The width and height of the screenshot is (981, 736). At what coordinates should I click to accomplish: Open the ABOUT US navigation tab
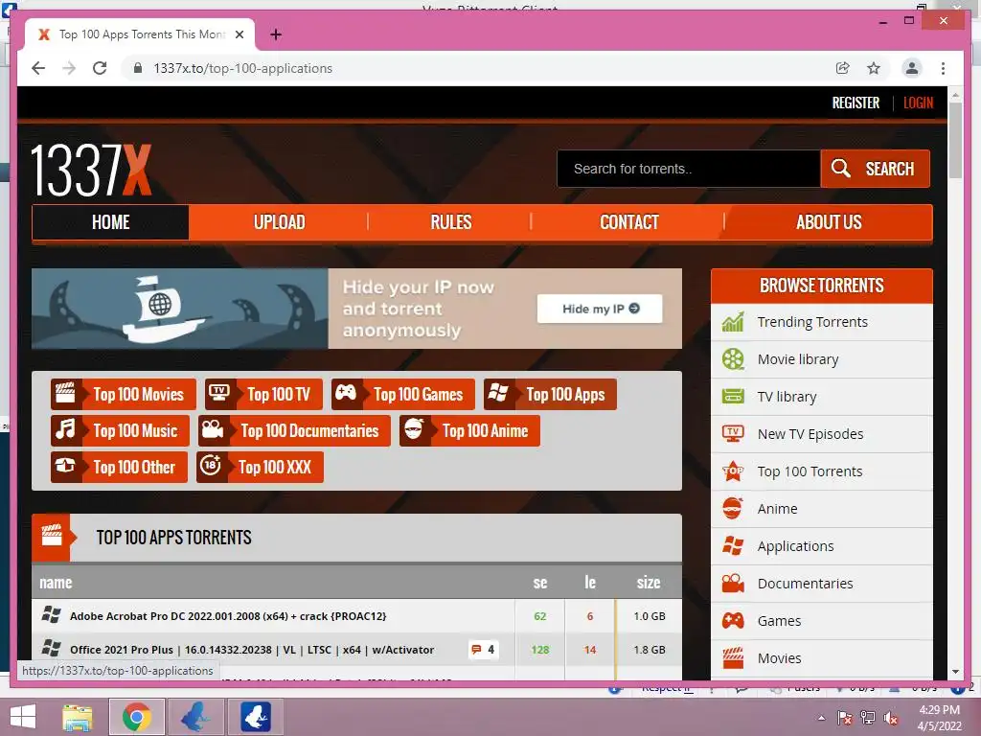[x=829, y=222]
